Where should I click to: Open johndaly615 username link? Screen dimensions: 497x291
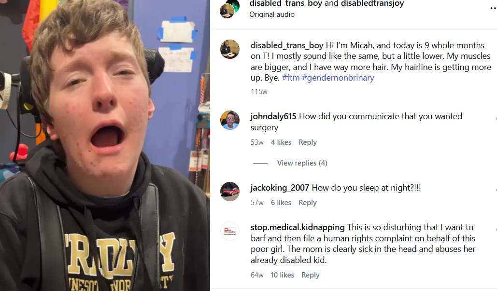[273, 116]
